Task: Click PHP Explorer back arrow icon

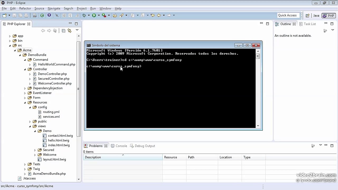Action: pos(43,31)
